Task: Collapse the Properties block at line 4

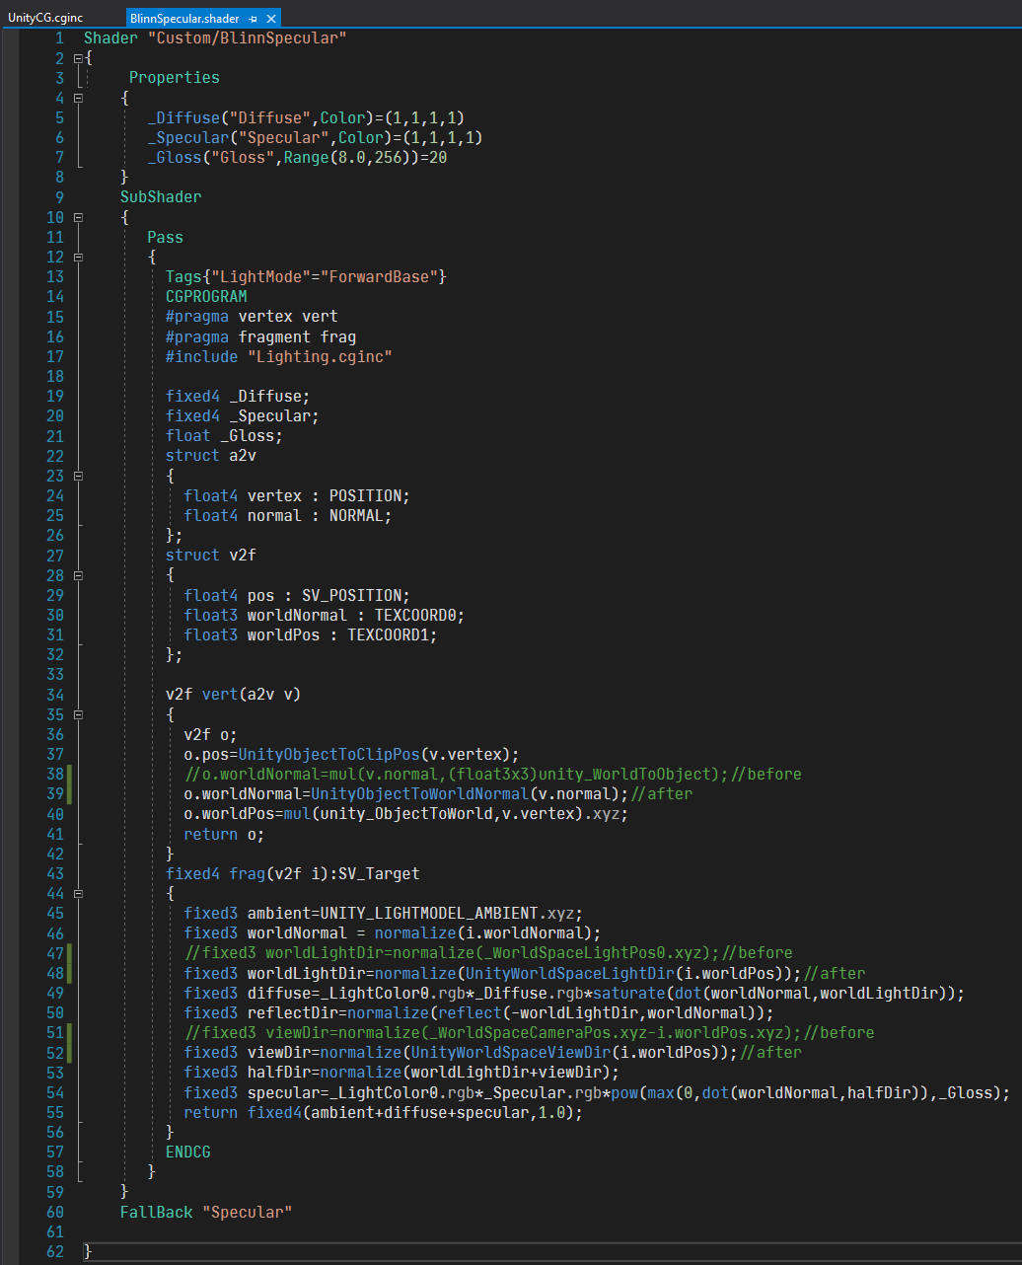Action: click(78, 98)
